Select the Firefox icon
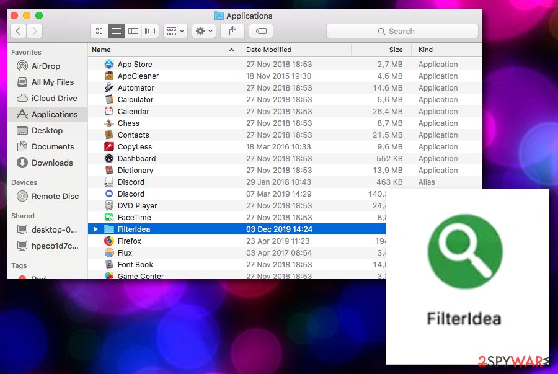Viewport: 558px width, 374px height. coord(109,241)
